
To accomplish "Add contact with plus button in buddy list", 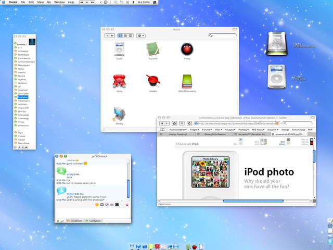I will tap(15, 147).
